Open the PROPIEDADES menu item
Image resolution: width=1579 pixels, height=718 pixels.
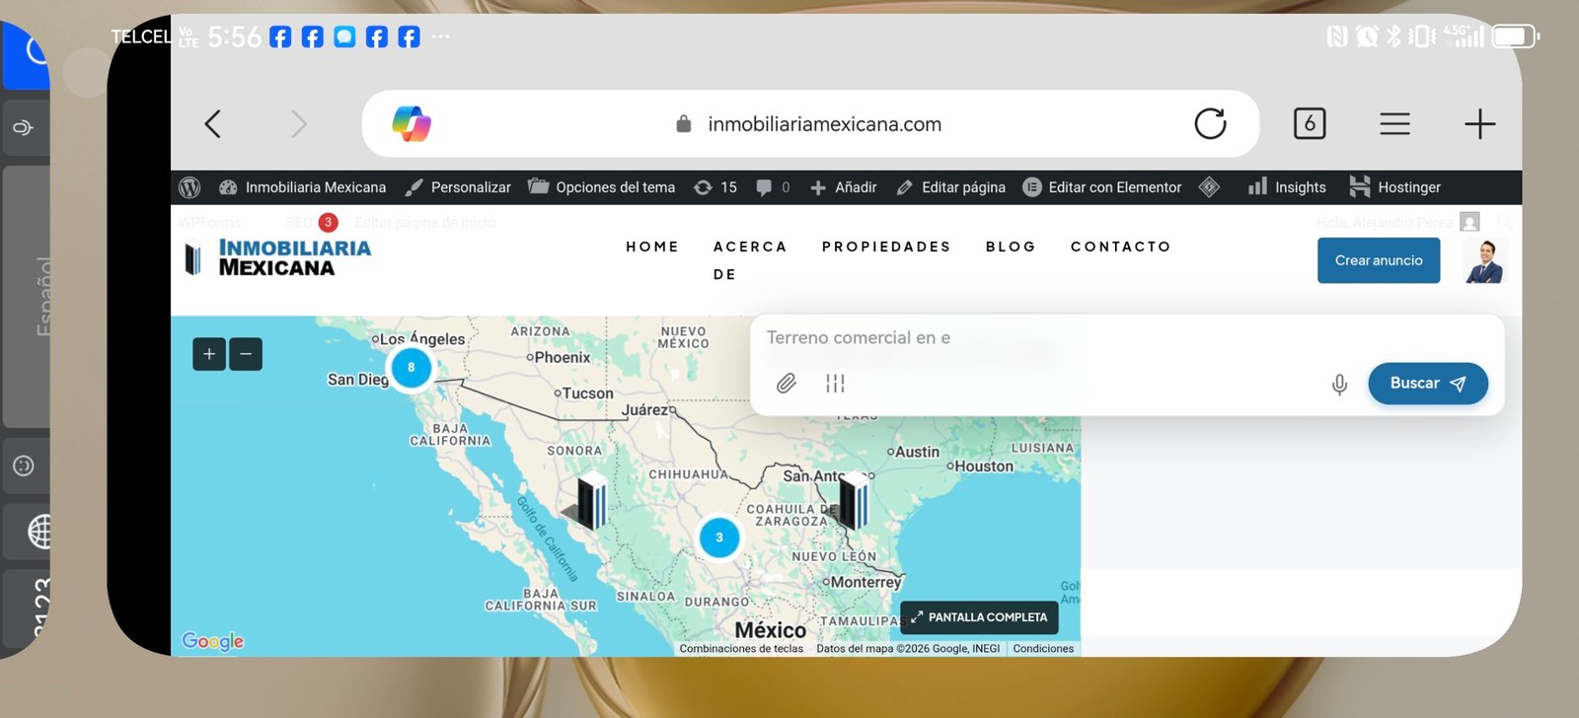(x=885, y=247)
